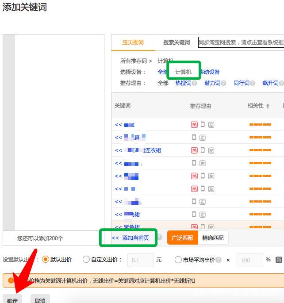Click the help icon beside 热搜词
The width and height of the screenshot is (284, 303).
tap(195, 83)
